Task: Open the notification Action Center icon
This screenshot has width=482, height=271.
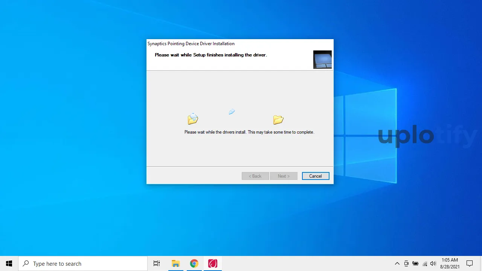Action: (x=470, y=263)
